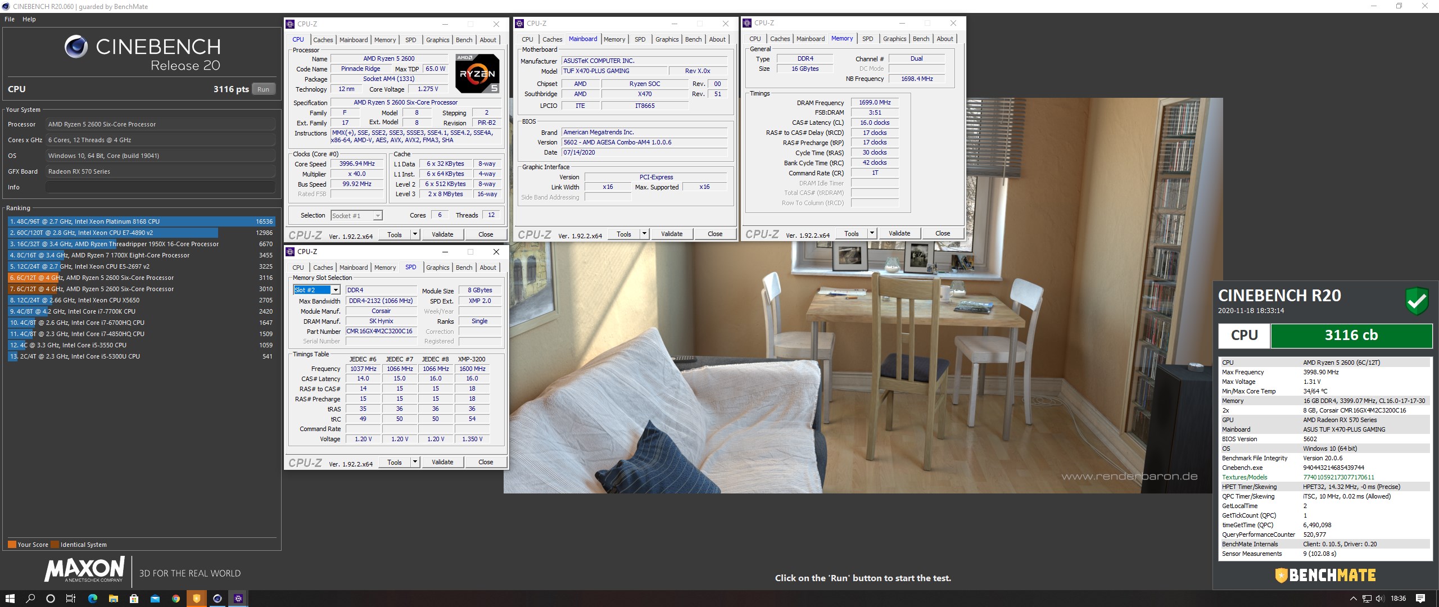
Task: Click Tools button in the Memory window
Action: click(852, 233)
